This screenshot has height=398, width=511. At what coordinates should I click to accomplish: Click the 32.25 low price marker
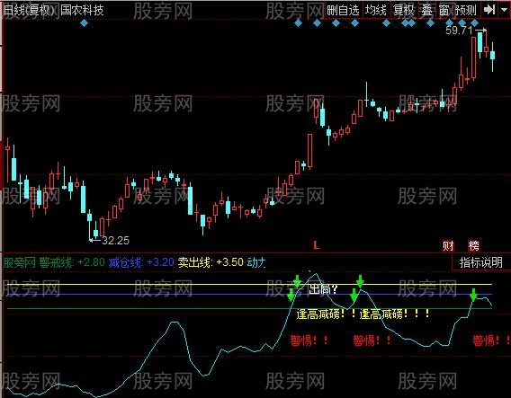pyautogui.click(x=115, y=241)
